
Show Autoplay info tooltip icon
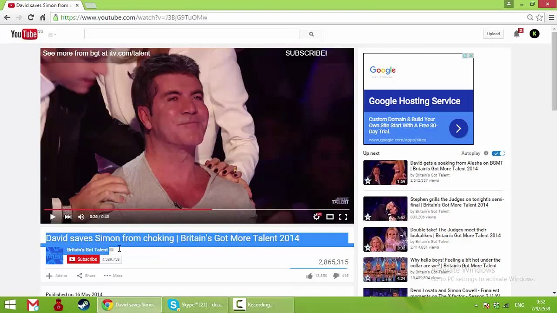coord(486,153)
